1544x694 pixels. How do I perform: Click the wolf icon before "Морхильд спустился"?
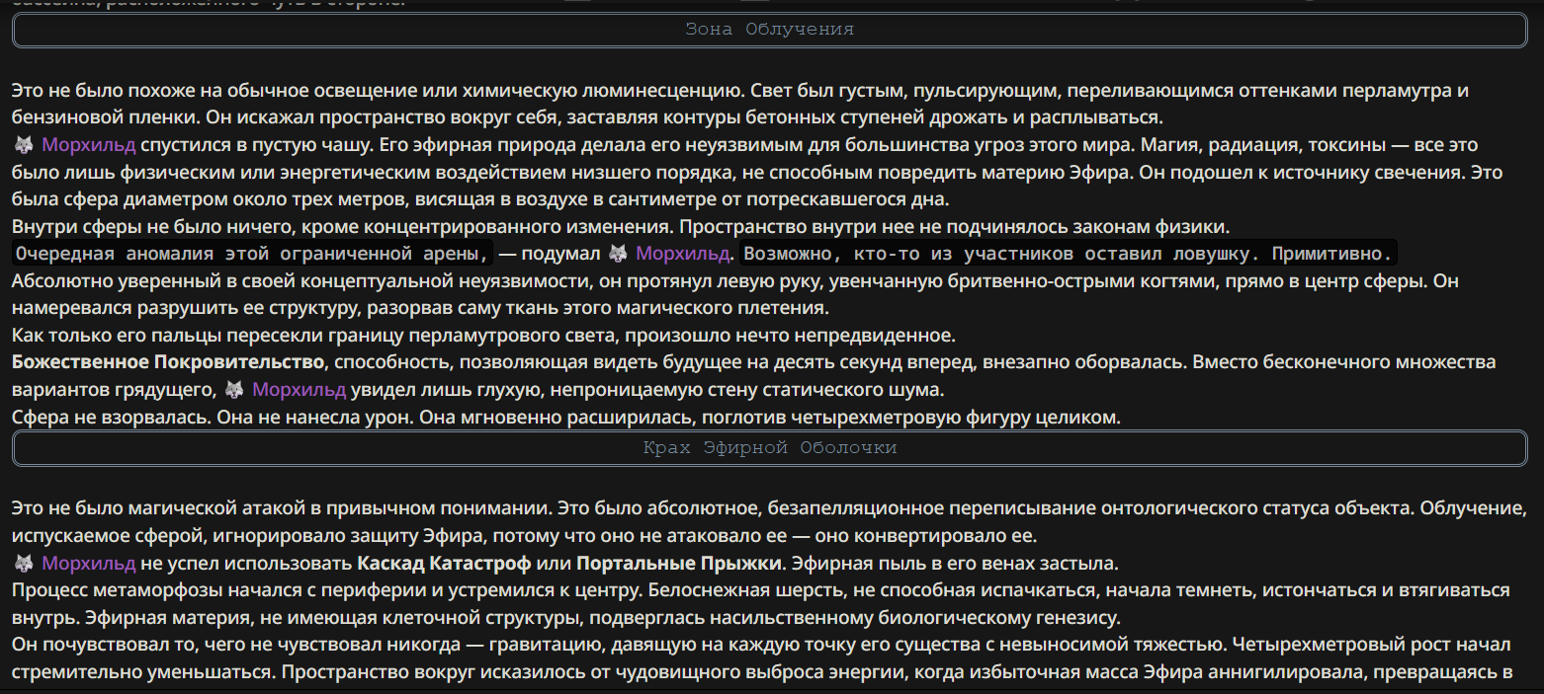25,145
